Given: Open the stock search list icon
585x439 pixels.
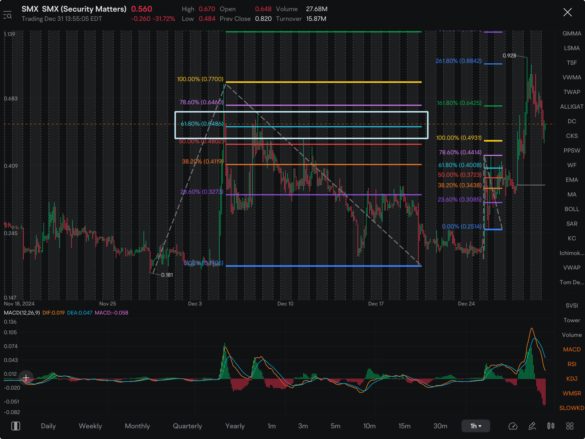Looking at the screenshot, I should (x=8, y=15).
